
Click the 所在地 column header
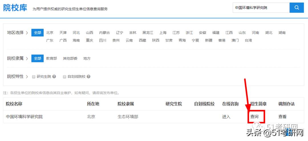click(93, 104)
